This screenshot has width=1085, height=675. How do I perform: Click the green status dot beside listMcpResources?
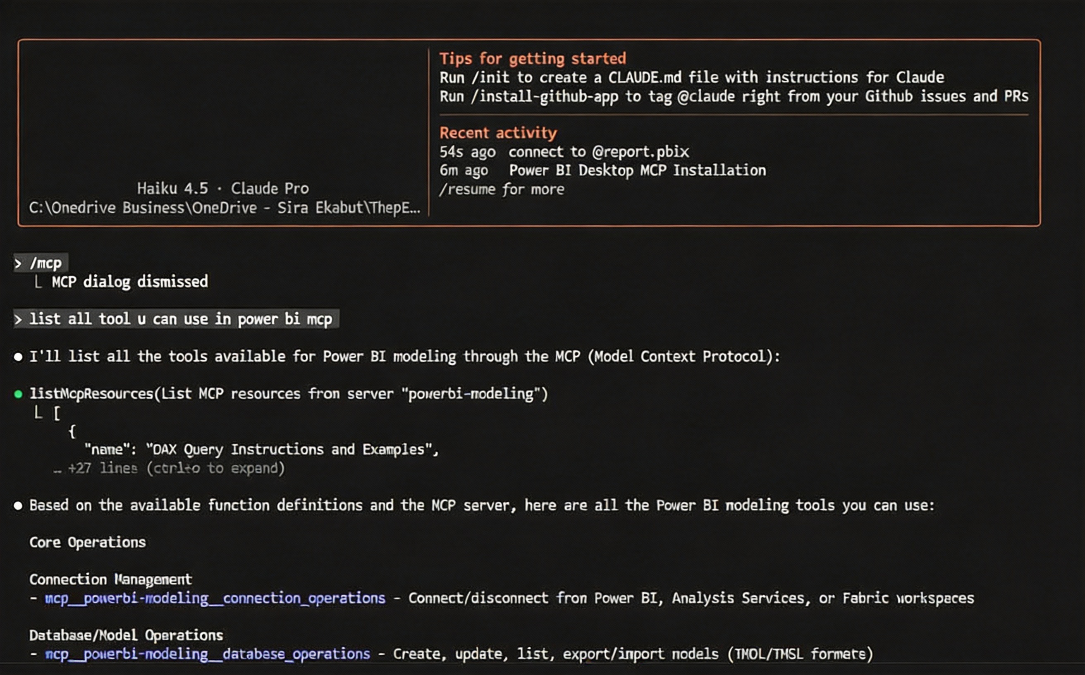point(18,394)
